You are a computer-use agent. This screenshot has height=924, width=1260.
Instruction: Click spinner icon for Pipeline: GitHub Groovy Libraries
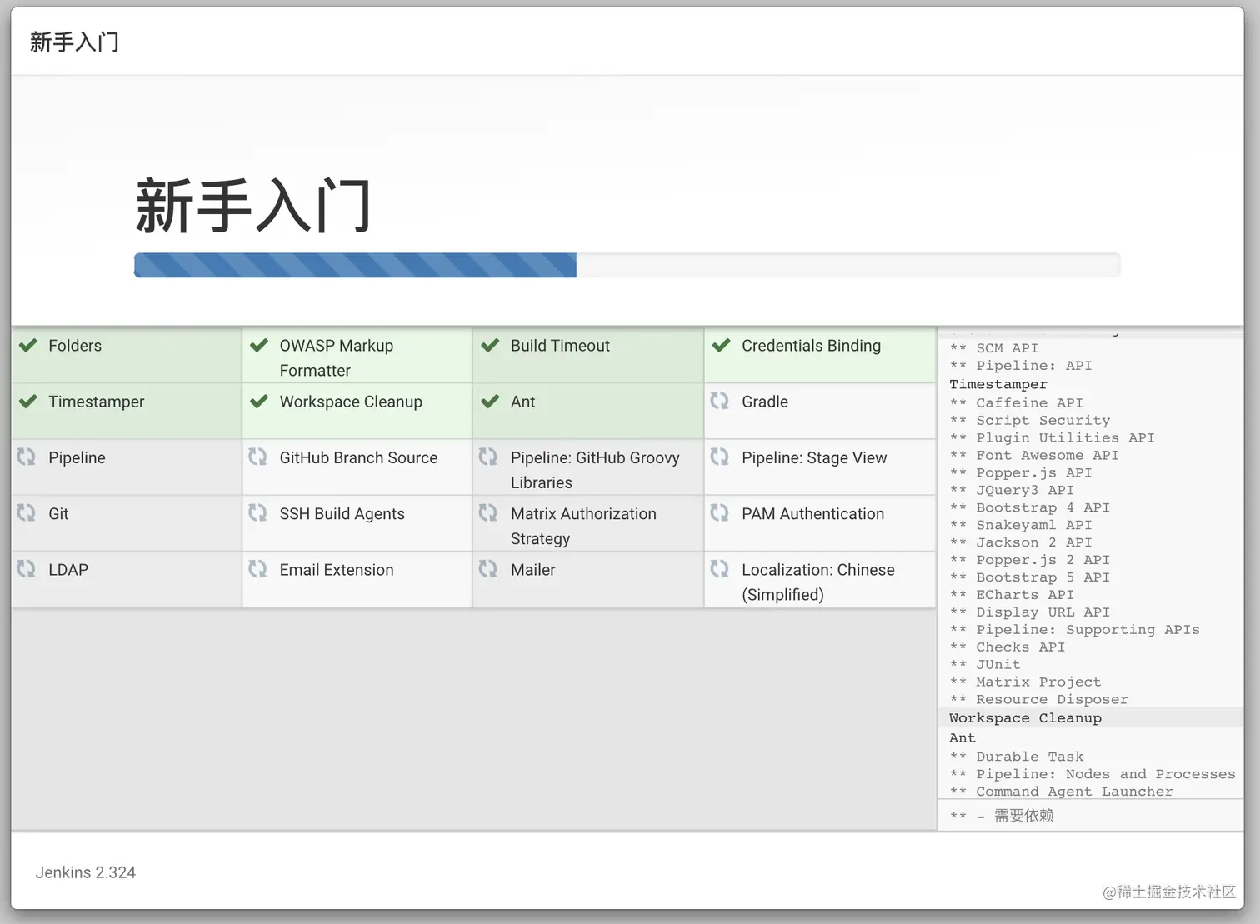tap(488, 457)
